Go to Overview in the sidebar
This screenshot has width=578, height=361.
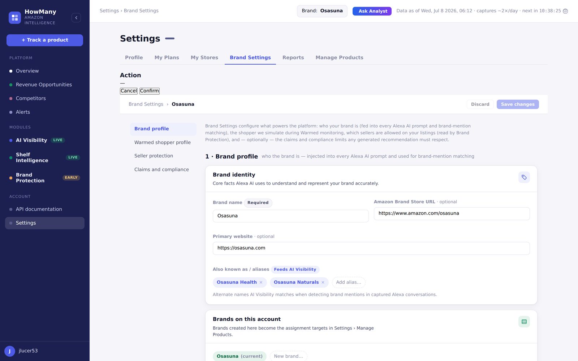(45, 71)
